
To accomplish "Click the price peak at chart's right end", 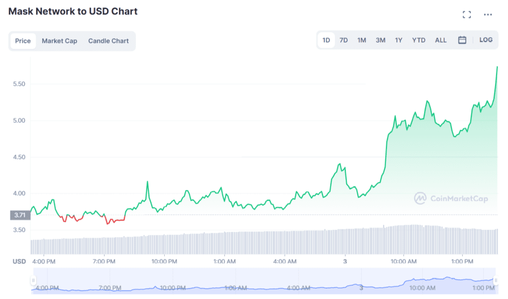I will pos(497,67).
